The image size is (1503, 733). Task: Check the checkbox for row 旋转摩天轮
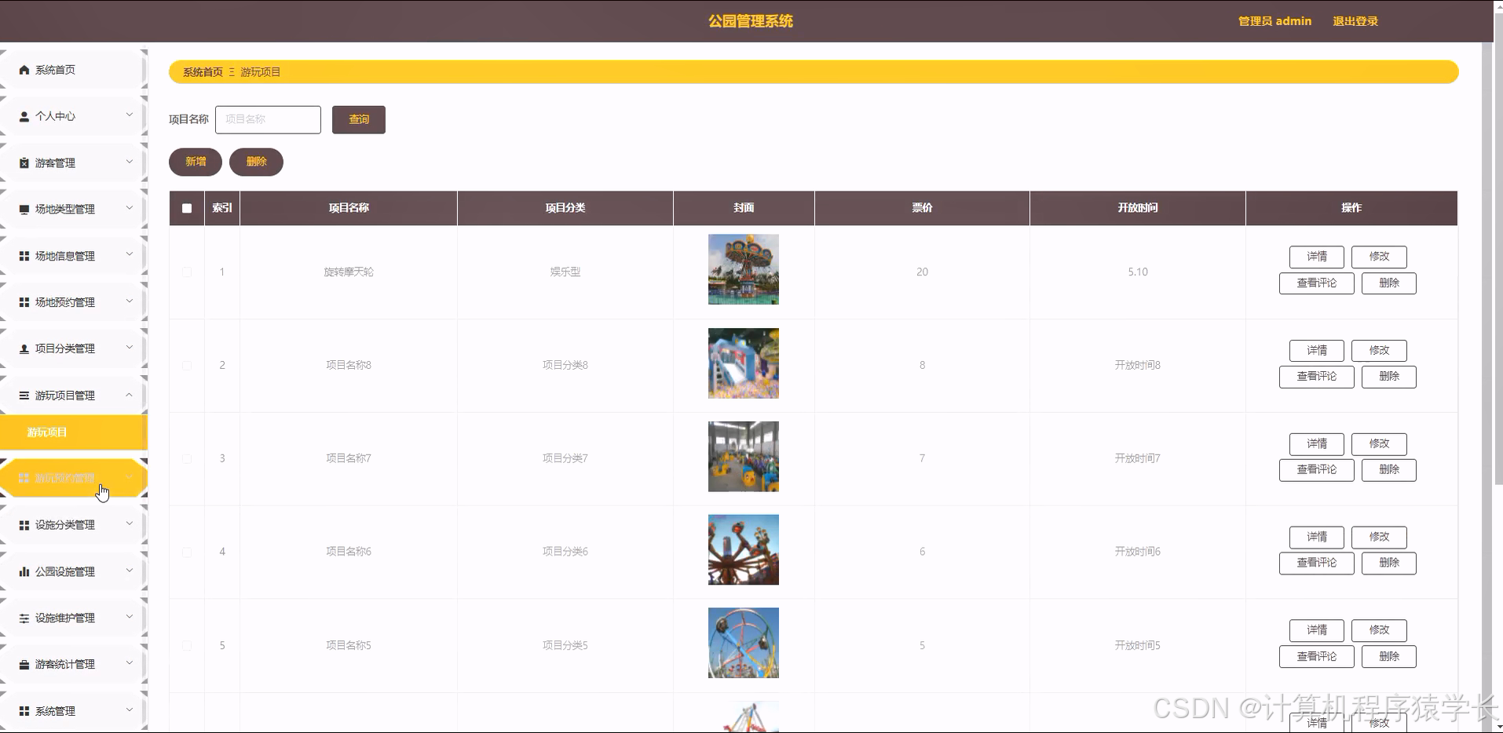point(187,272)
